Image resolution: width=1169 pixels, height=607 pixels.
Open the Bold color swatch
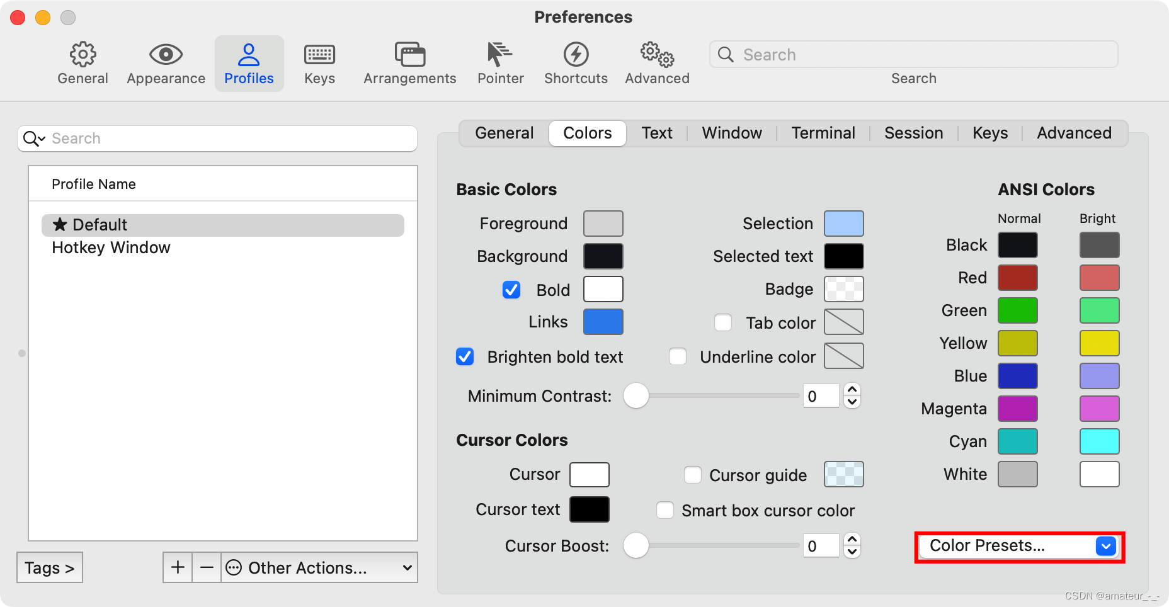coord(603,289)
